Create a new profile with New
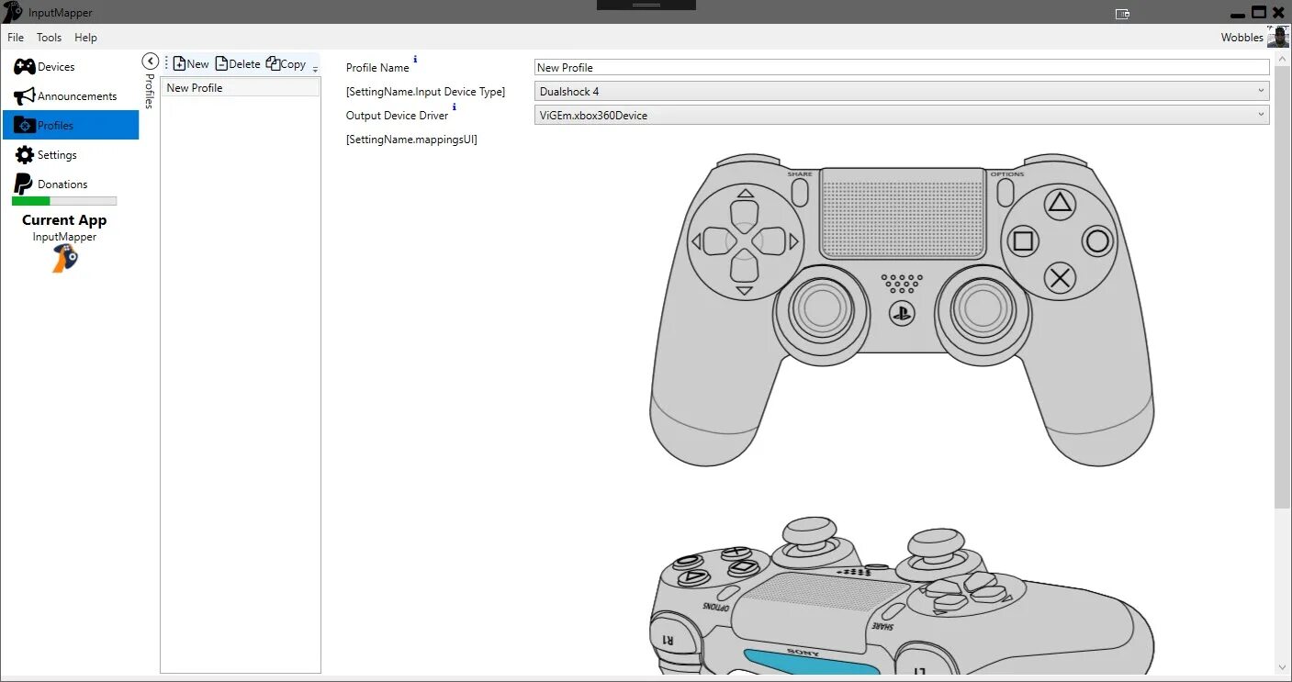The image size is (1292, 682). 191,63
